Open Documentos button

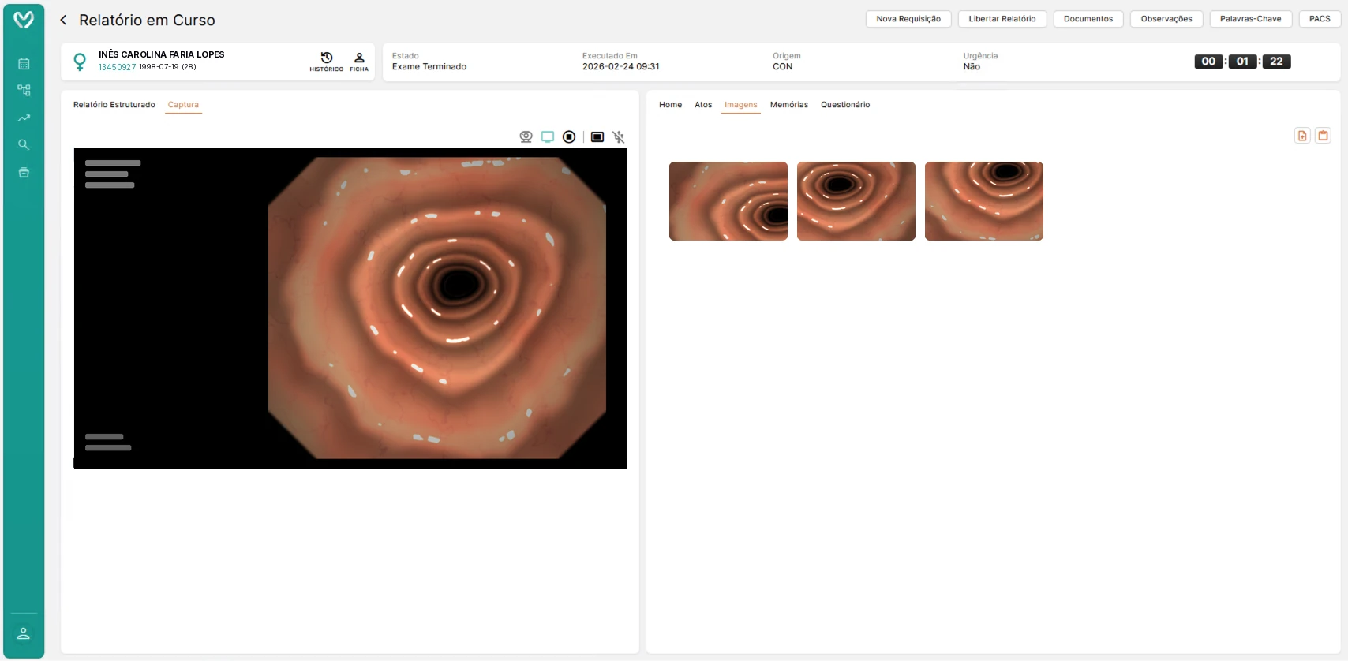(1088, 19)
